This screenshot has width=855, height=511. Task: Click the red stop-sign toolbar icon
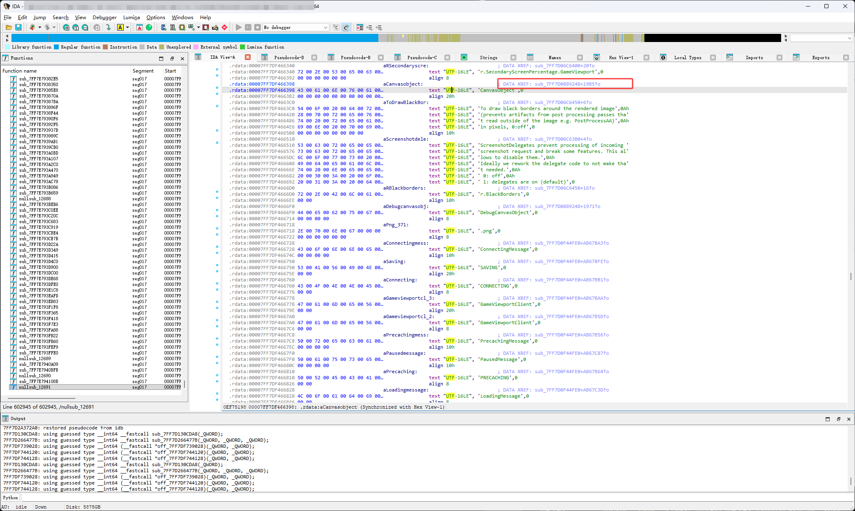pos(224,27)
